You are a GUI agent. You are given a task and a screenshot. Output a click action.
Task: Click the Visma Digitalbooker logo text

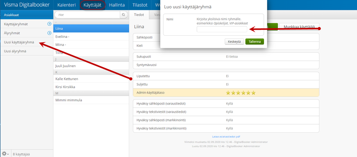click(26, 5)
